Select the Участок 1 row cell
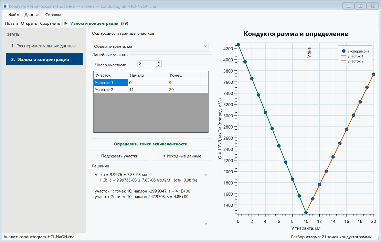381x242 pixels. pos(111,82)
